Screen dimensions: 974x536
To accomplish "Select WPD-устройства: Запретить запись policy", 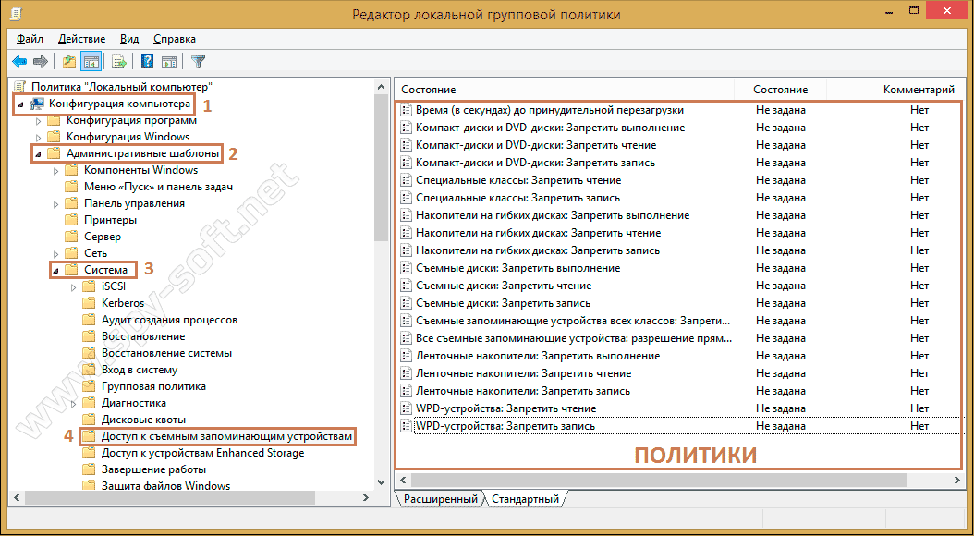I will pos(505,426).
